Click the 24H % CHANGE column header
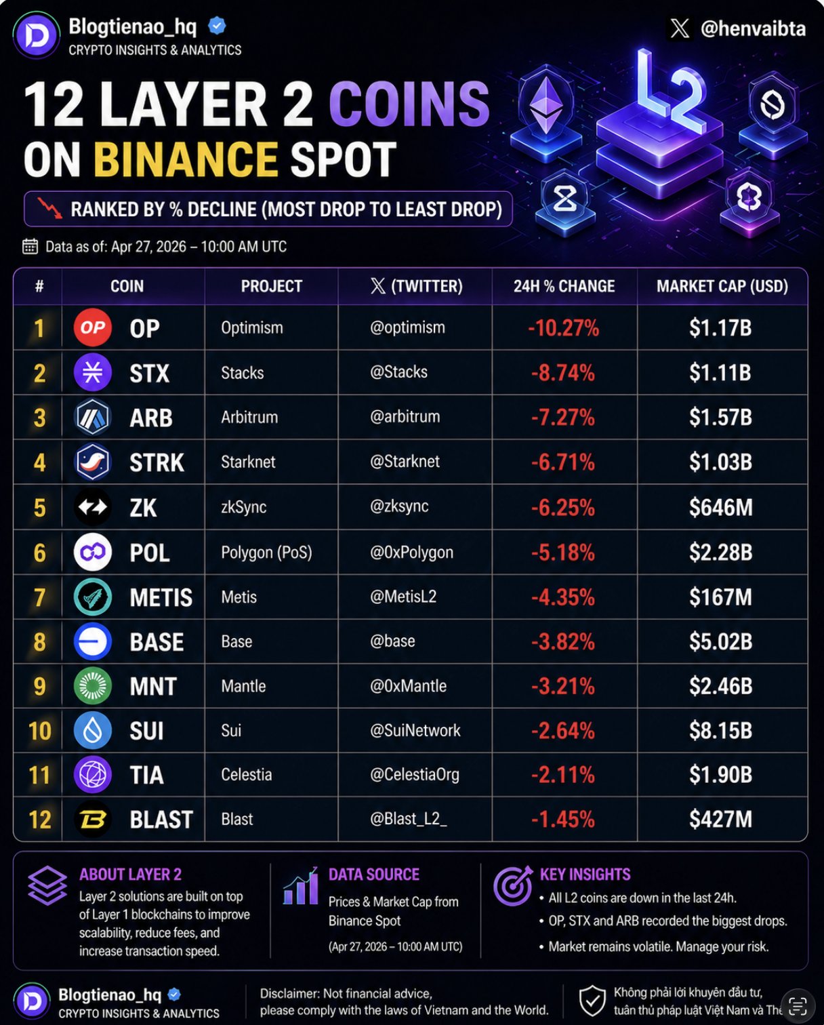The height and width of the screenshot is (1025, 824). (564, 286)
